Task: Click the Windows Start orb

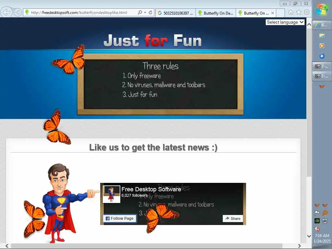Action: tap(322, 9)
